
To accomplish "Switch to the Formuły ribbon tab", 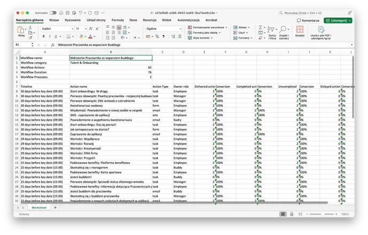I will tap(117, 19).
